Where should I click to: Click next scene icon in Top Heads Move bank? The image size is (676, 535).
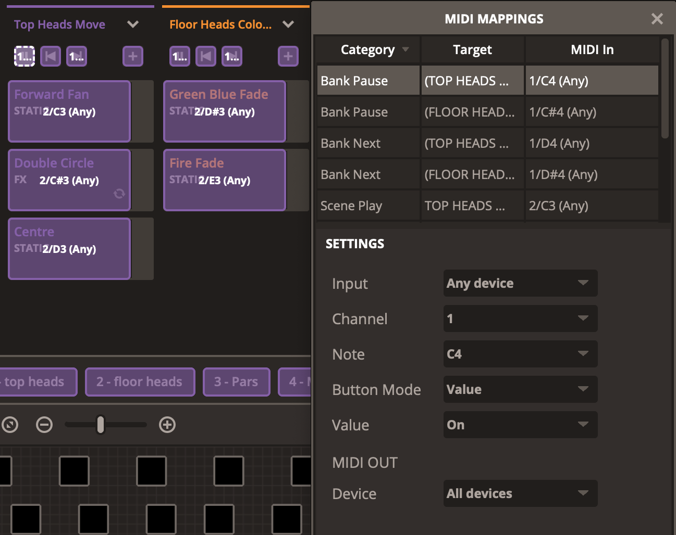(x=77, y=56)
